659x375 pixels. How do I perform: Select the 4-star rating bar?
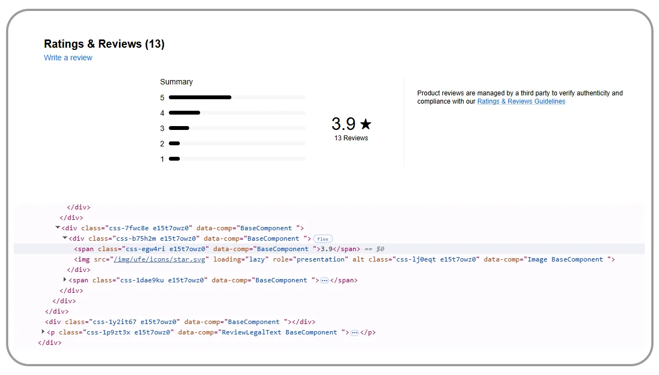coord(237,113)
